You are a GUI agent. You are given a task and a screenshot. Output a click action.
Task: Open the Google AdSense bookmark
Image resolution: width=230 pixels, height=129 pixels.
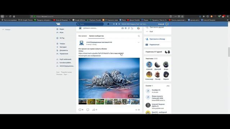coord(79,20)
